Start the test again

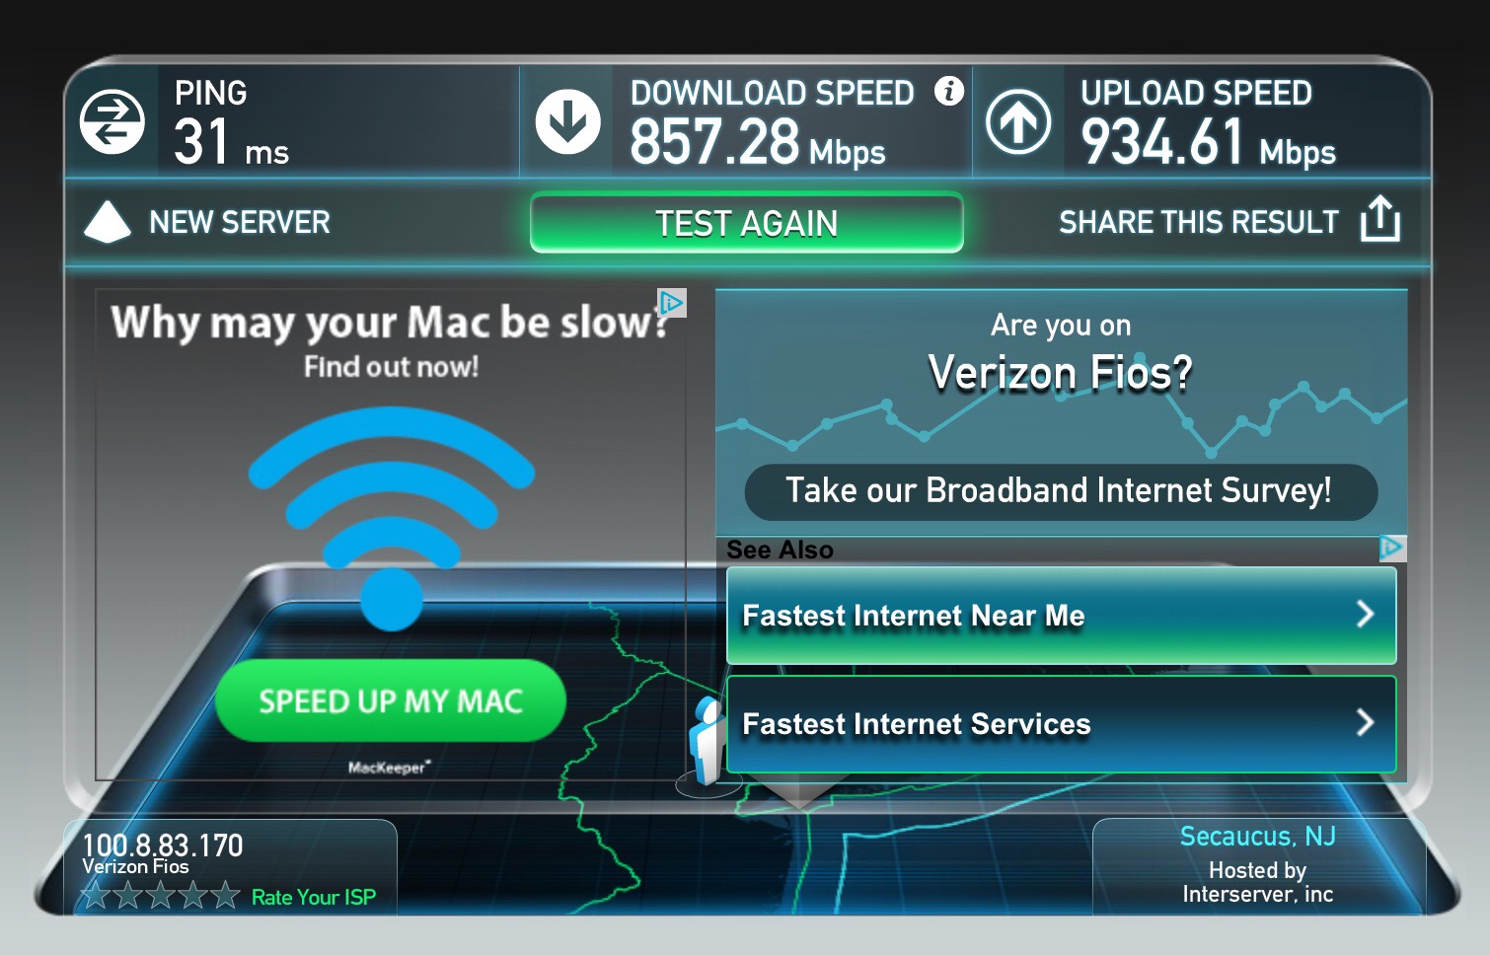pos(746,223)
